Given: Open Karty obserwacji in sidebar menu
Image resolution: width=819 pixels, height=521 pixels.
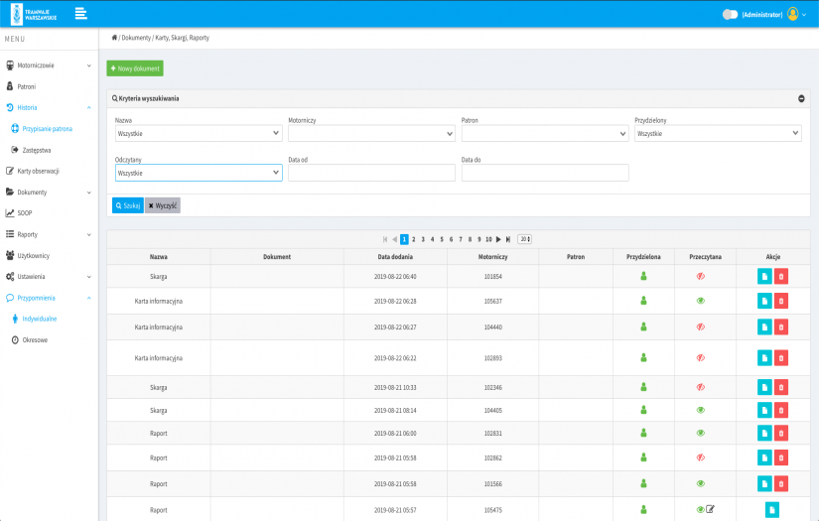Looking at the screenshot, I should 38,171.
